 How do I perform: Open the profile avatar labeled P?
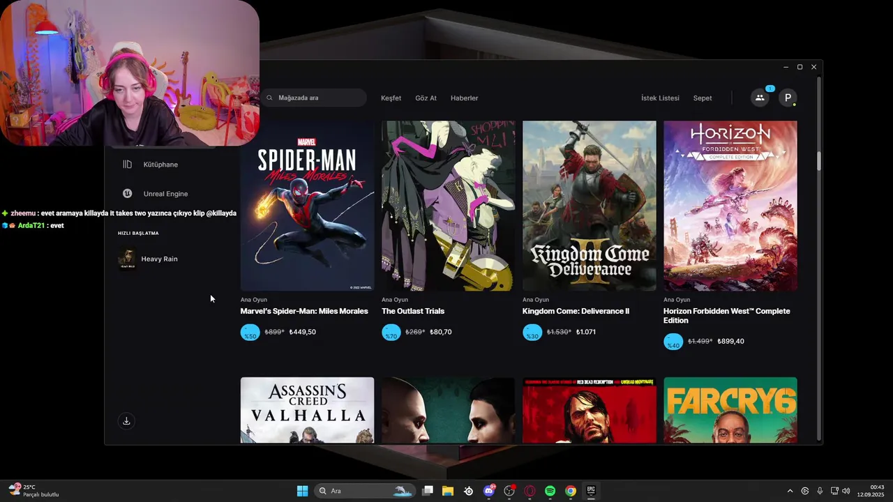[788, 98]
